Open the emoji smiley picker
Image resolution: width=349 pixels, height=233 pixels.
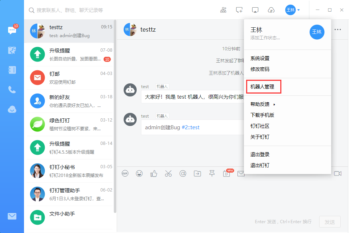click(139, 173)
